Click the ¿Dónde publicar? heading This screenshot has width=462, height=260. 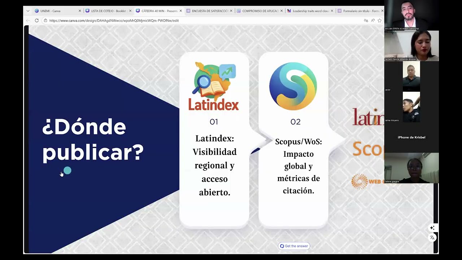[93, 139]
